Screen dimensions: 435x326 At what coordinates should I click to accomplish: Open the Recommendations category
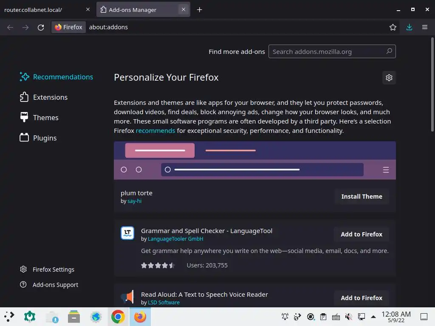click(56, 77)
